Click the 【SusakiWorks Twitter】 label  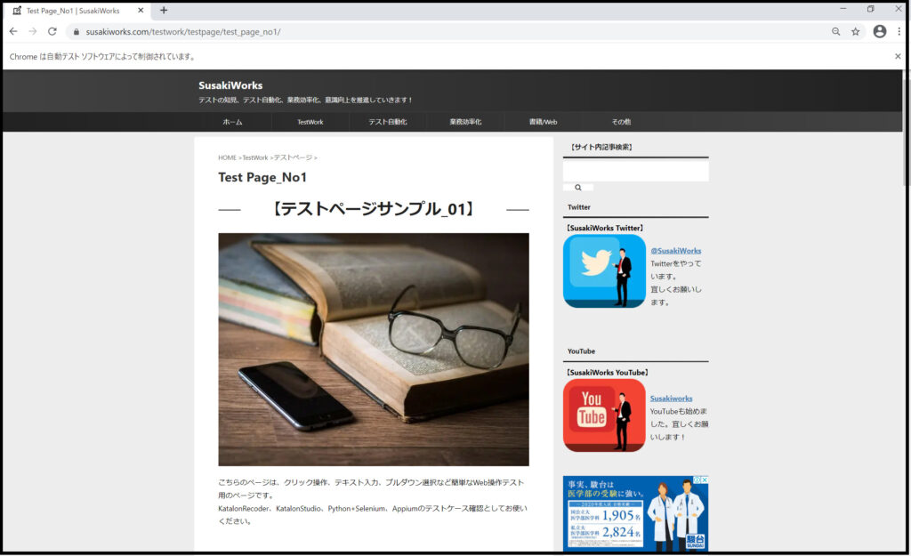click(605, 228)
